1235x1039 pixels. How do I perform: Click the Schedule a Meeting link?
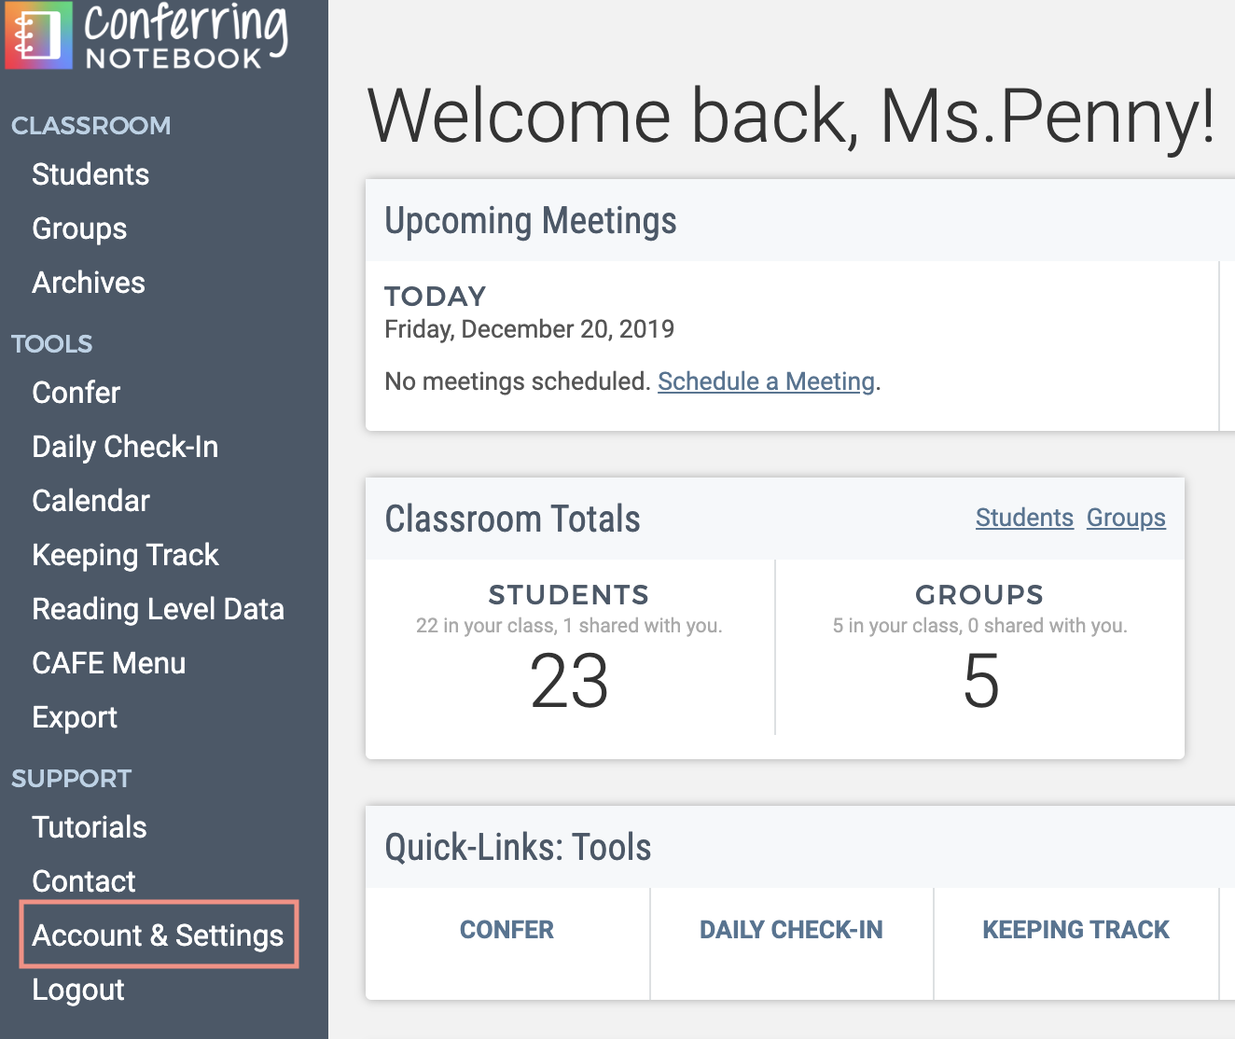tap(766, 381)
